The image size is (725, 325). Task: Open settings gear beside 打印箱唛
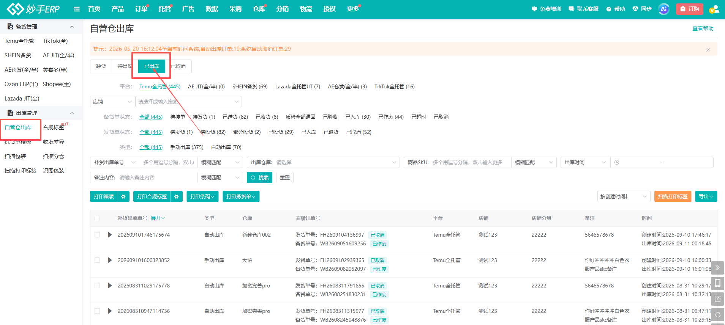click(x=123, y=196)
